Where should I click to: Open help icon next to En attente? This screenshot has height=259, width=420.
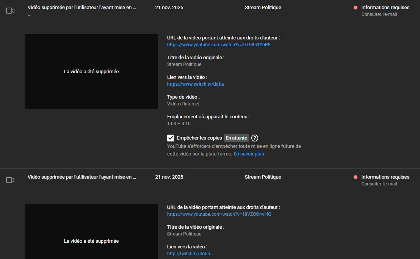pos(255,138)
